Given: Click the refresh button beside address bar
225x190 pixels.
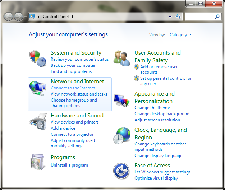Looking at the screenshot, I should [x=178, y=17].
